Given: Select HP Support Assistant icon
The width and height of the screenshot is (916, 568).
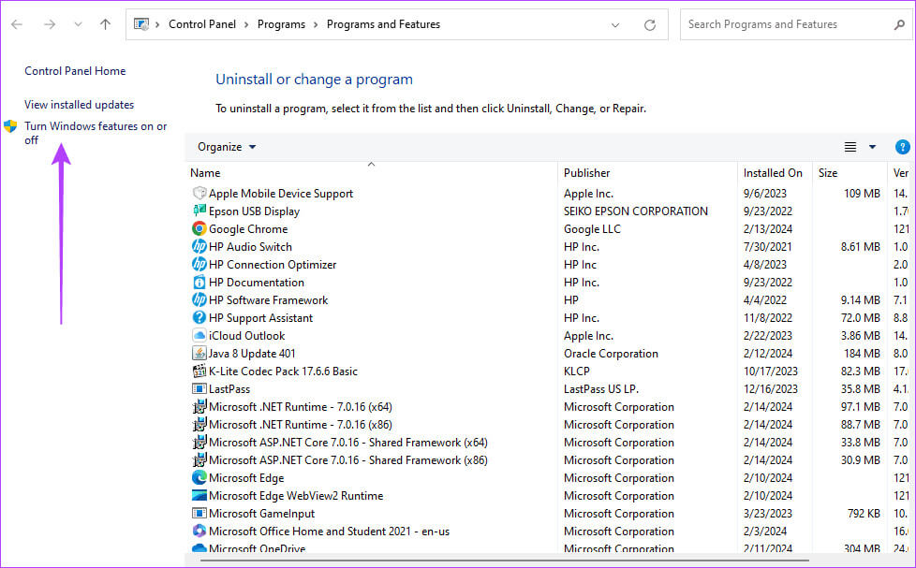Looking at the screenshot, I should [199, 317].
